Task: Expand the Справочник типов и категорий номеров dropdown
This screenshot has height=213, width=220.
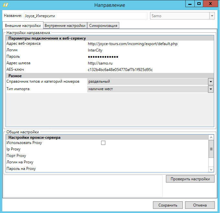Action: (x=211, y=82)
